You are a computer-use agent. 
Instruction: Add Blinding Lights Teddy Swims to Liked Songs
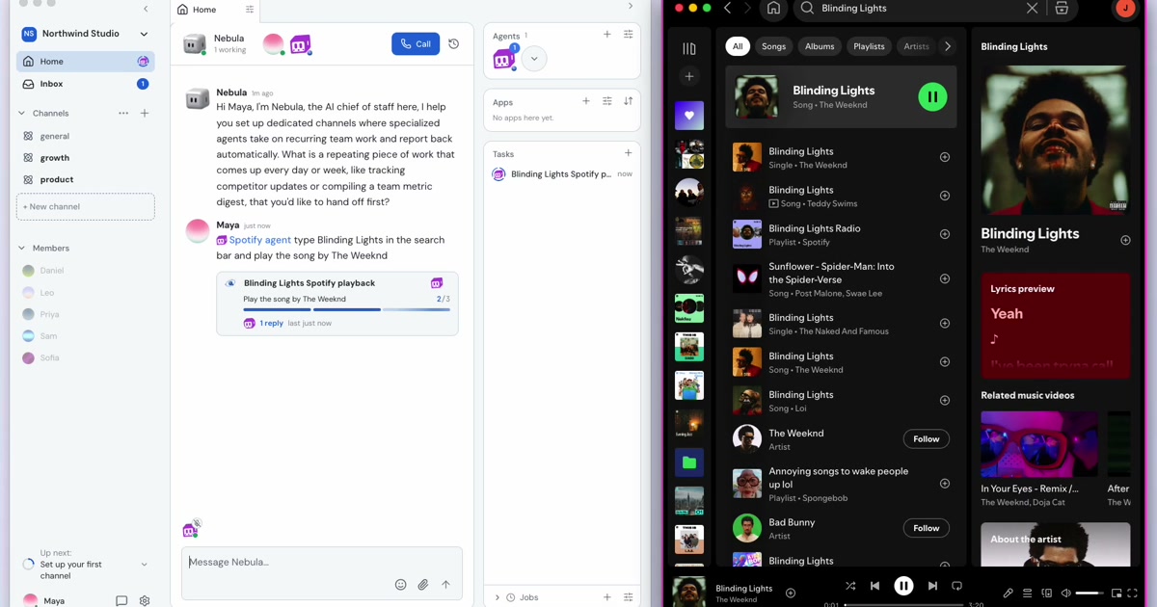tap(945, 196)
